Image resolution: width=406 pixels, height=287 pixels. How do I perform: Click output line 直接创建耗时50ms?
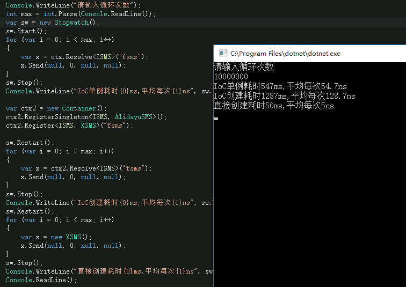274,106
